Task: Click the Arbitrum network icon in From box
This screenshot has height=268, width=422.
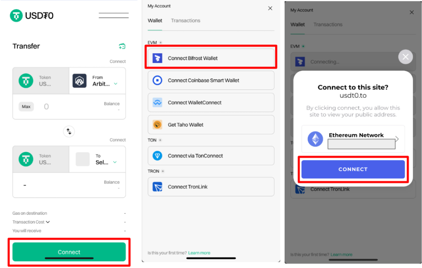Action: point(80,81)
